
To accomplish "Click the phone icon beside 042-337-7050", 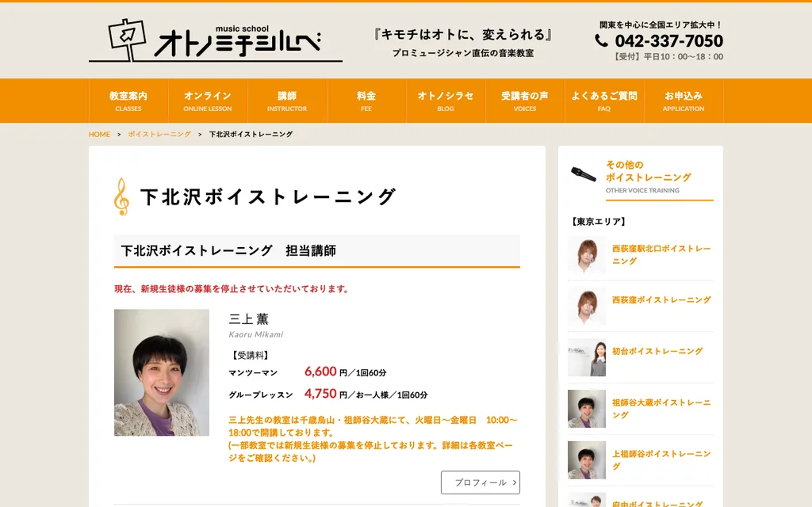I will point(601,40).
